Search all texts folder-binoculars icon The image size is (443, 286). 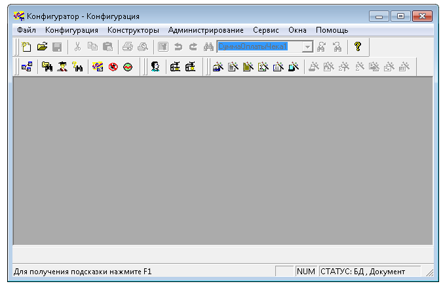47,67
